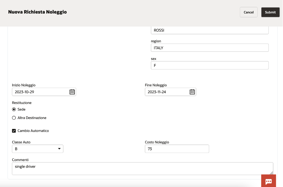
Task: Click the region field containing ITALY
Action: pos(209,48)
